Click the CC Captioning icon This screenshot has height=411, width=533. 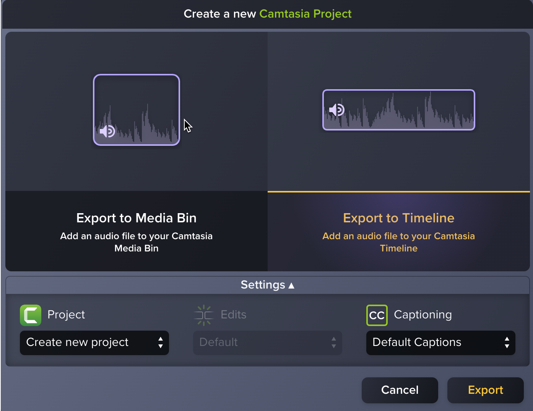(377, 315)
